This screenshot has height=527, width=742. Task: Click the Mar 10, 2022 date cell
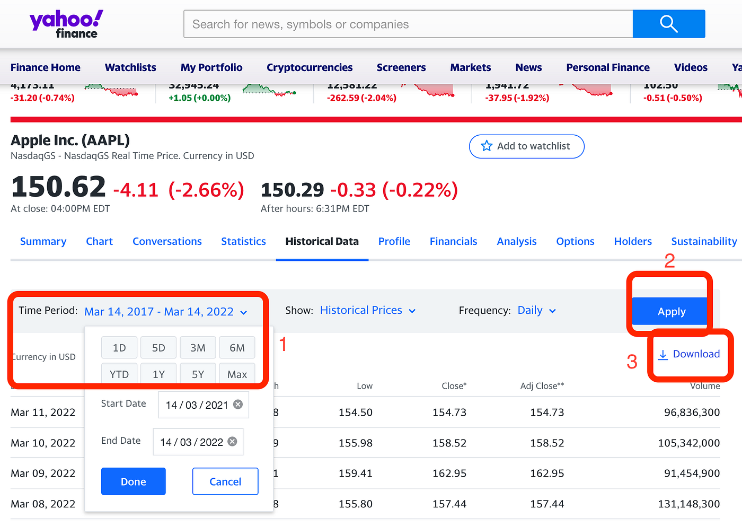tap(43, 443)
